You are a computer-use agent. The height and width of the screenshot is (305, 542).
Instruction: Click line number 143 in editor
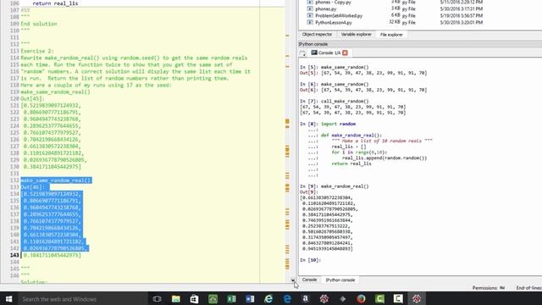(14, 255)
